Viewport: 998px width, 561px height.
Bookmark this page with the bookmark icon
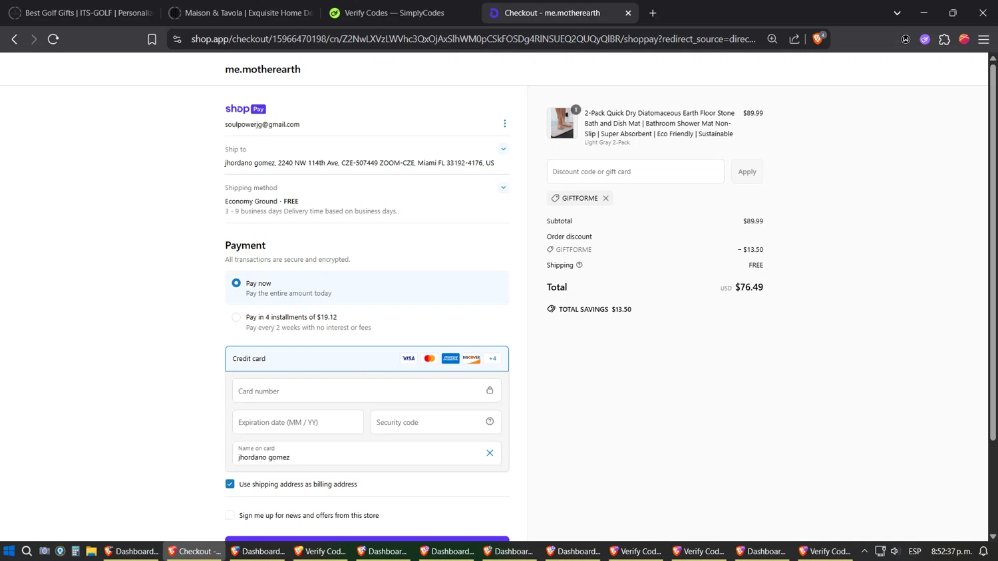pos(152,39)
